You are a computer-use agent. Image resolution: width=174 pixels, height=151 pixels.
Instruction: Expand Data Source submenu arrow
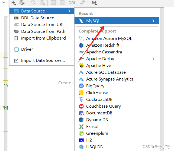[x=69, y=11]
